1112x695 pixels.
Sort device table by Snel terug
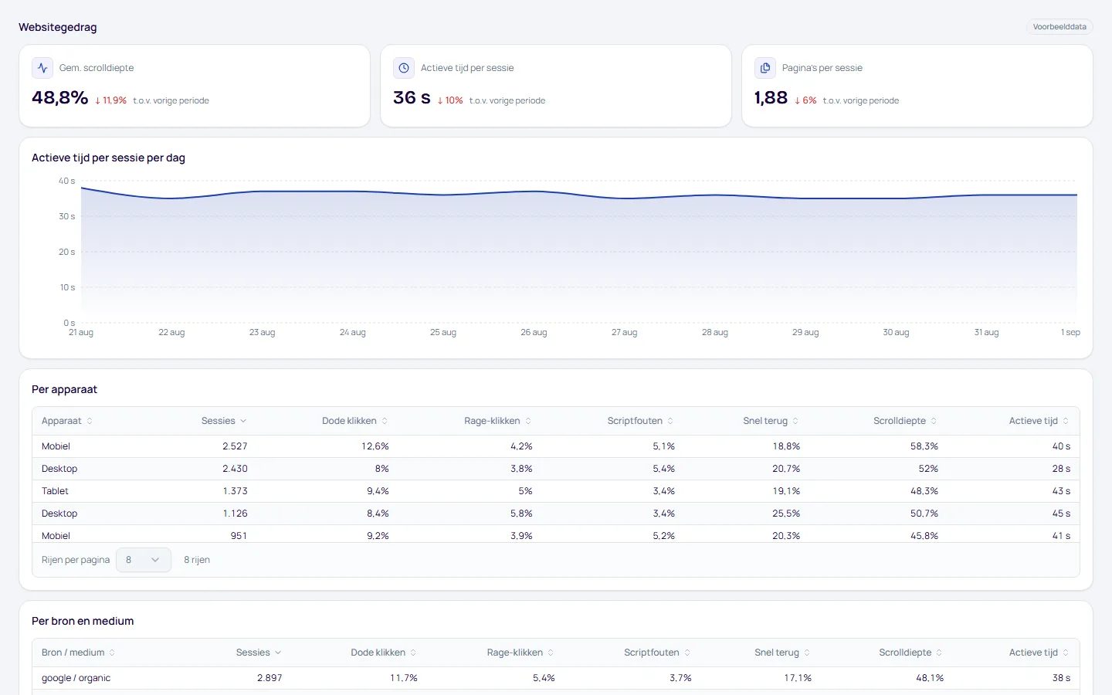[x=771, y=421]
